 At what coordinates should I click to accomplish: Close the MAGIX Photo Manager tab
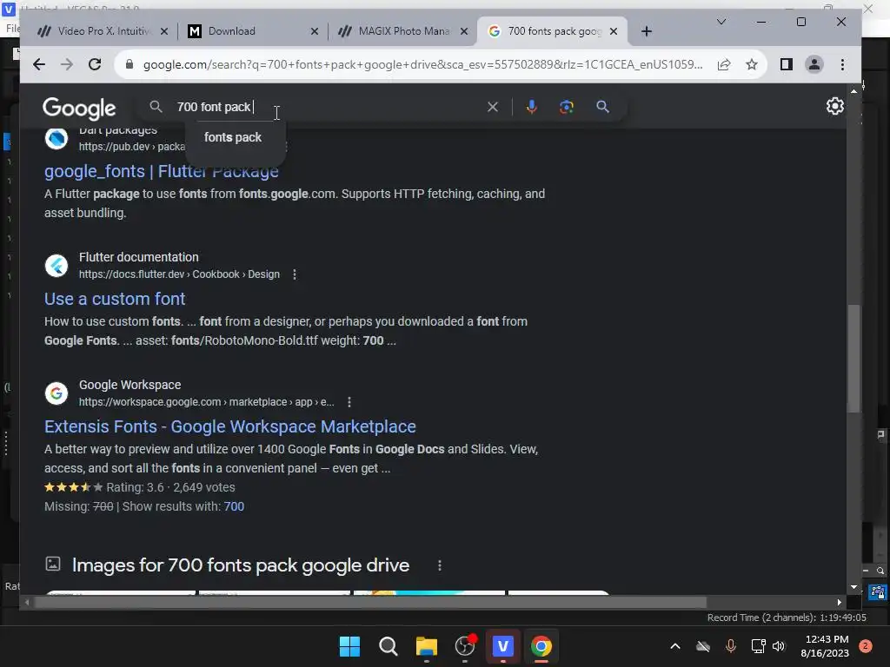[x=464, y=31]
